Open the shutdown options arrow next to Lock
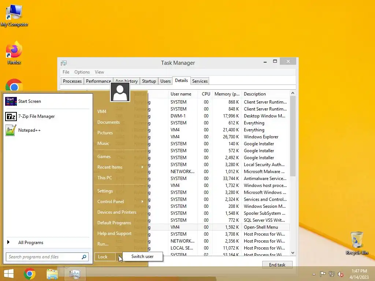 coord(119,257)
